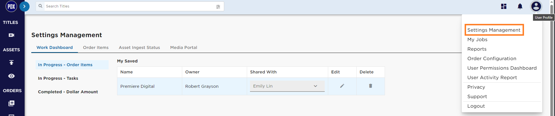Switch to the Asset Ingest Status tab
The image size is (555, 116).
[139, 47]
